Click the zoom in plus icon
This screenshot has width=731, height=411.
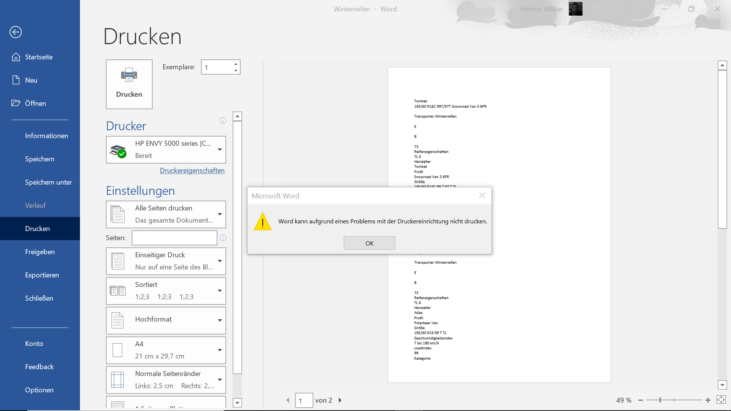coord(708,400)
